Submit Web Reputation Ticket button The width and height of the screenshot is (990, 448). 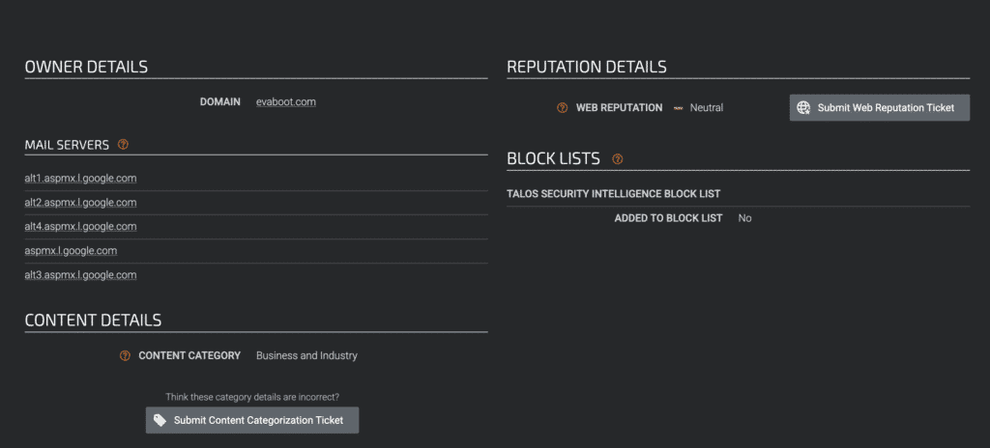(x=880, y=108)
